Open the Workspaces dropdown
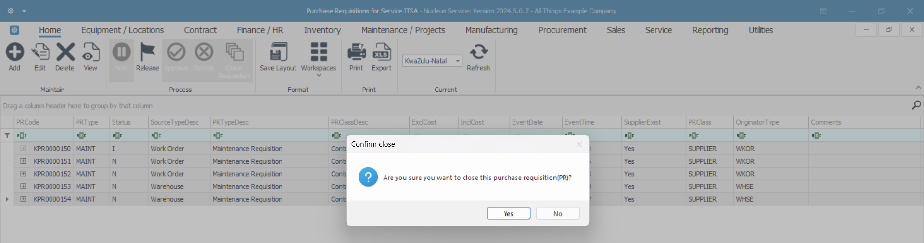The width and height of the screenshot is (924, 243). pos(319,58)
